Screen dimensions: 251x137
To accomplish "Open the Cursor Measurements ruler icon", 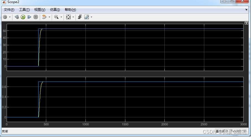I will click(x=87, y=17).
